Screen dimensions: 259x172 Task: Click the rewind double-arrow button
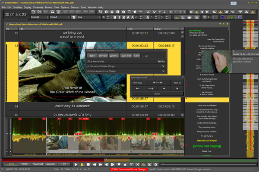94,164
